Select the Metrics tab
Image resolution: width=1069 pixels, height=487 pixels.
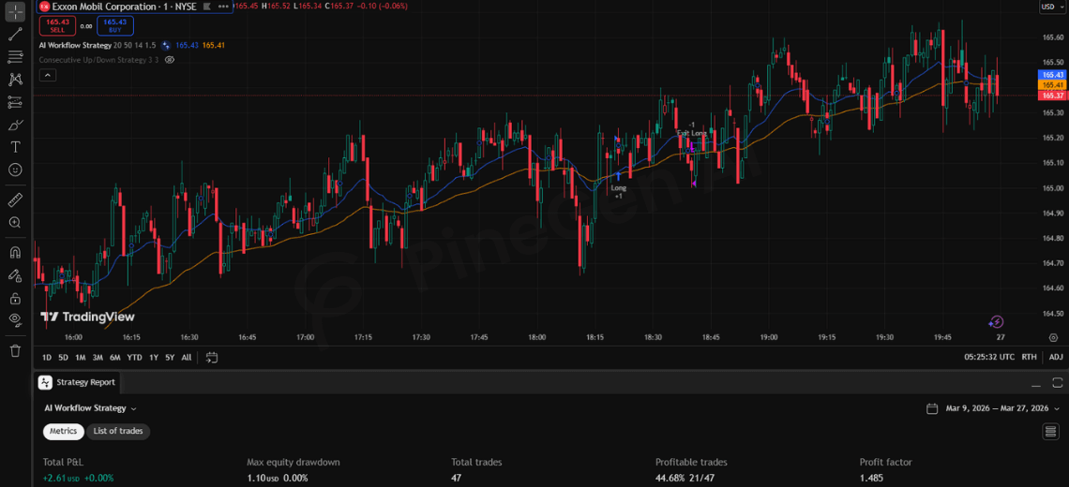click(63, 431)
